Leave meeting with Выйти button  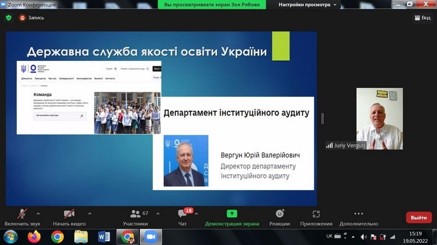(419, 217)
